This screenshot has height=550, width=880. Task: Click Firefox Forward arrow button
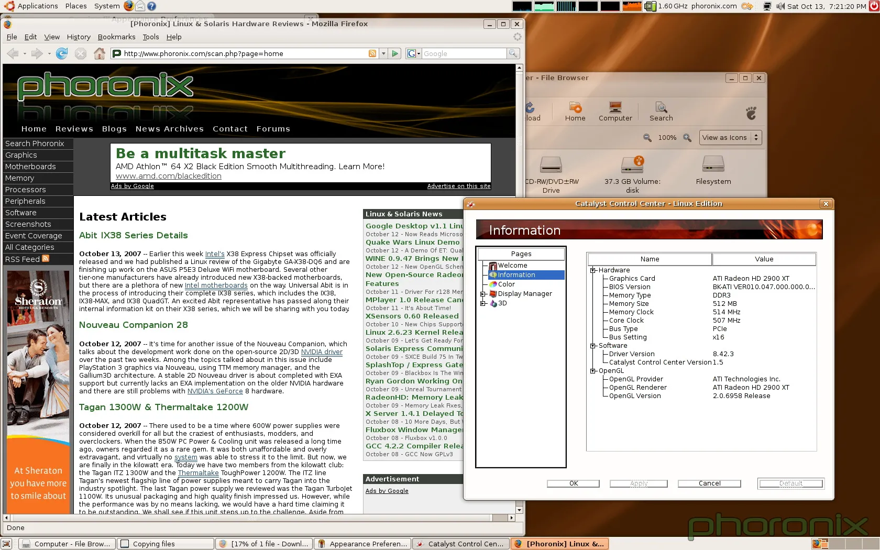pos(37,53)
